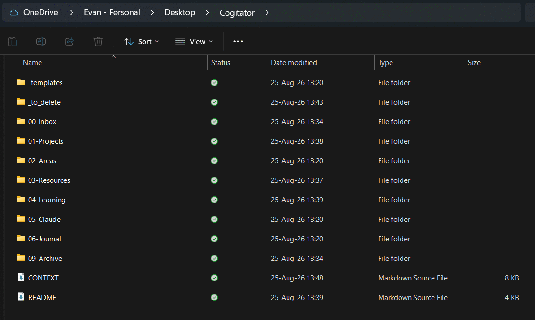535x320 pixels.
Task: Open the Sort dropdown menu
Action: pos(141,41)
